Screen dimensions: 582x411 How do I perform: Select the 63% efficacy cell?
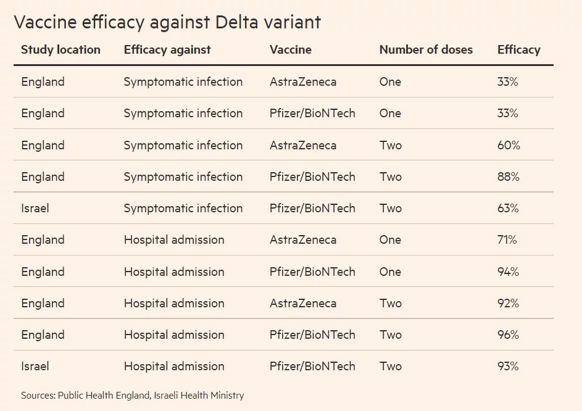click(x=509, y=208)
